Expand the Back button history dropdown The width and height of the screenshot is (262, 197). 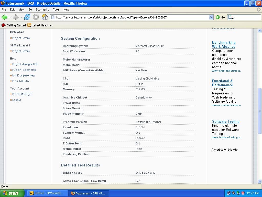[x=10, y=17]
